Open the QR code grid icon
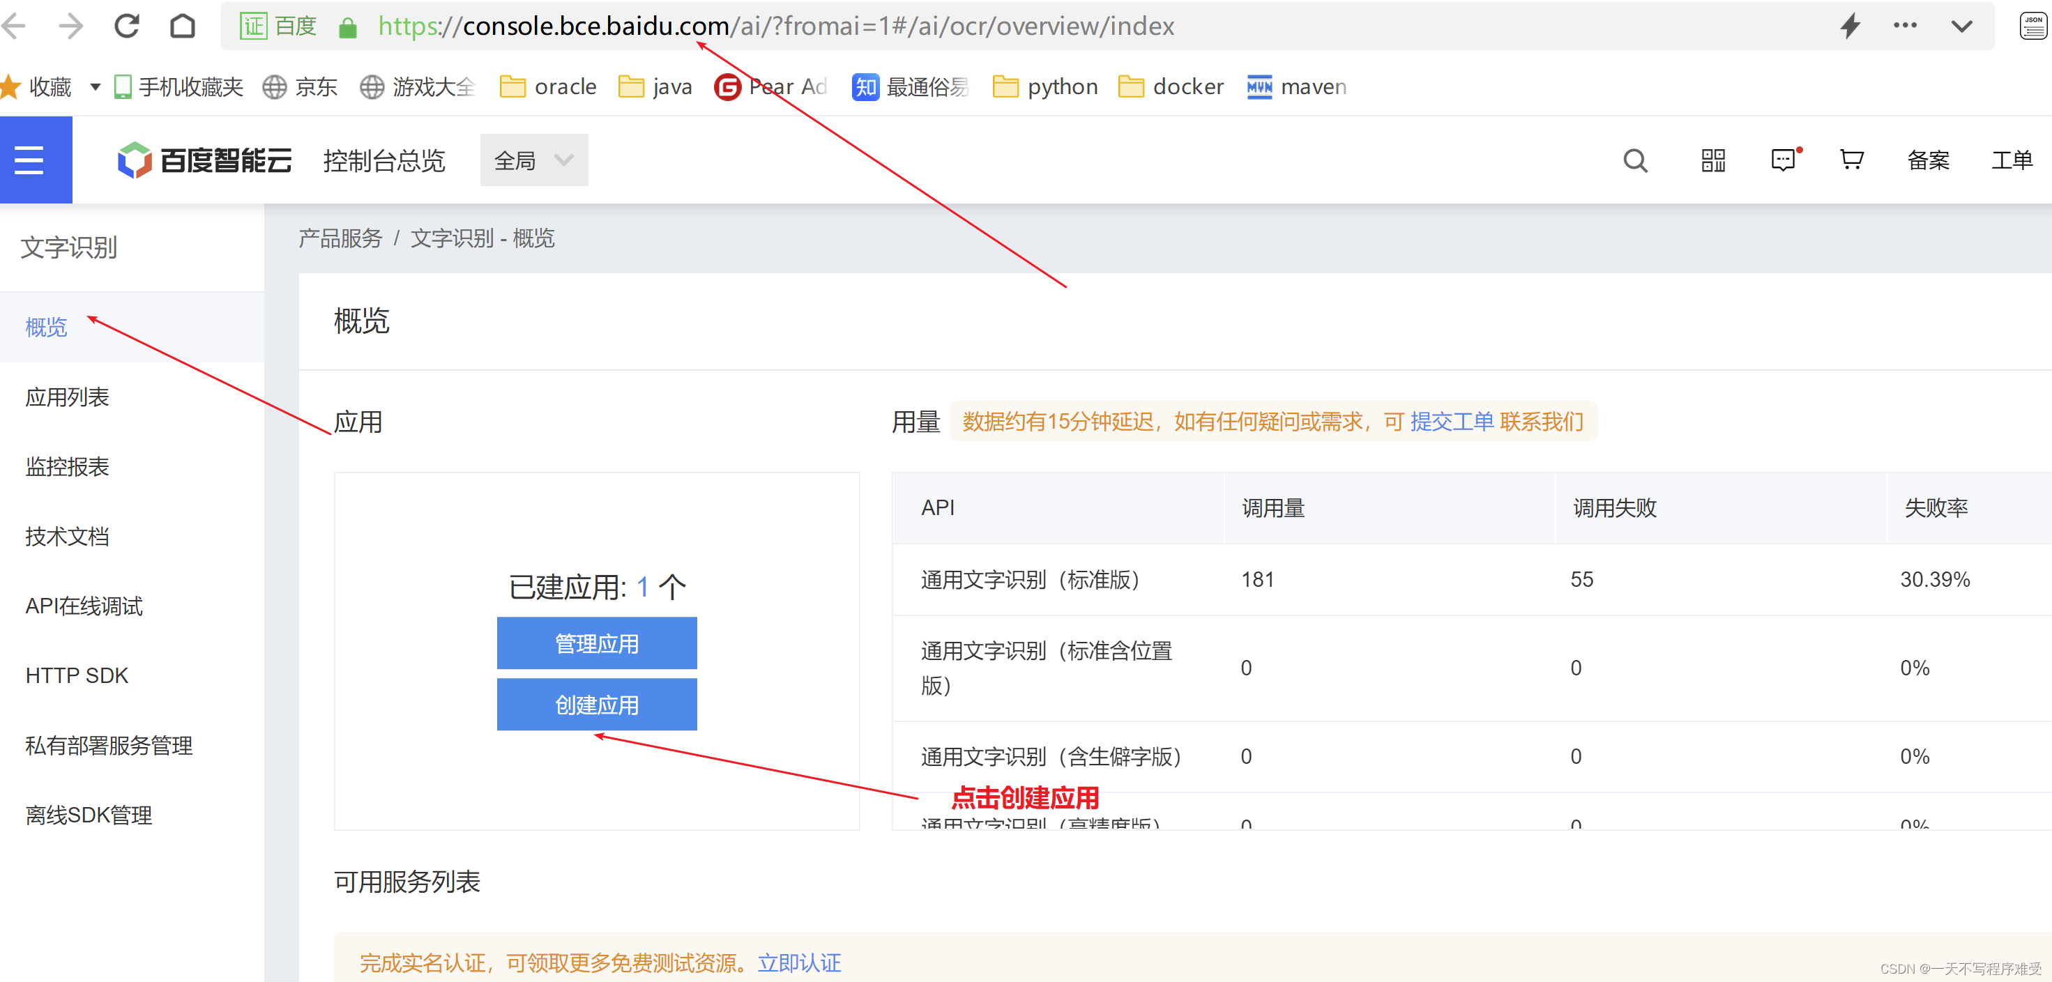This screenshot has height=982, width=2052. pos(1712,160)
